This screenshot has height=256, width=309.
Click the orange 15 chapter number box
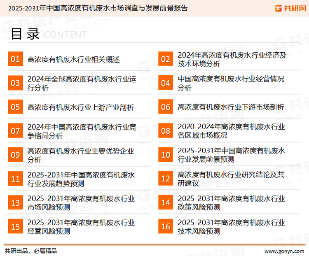click(x=15, y=226)
